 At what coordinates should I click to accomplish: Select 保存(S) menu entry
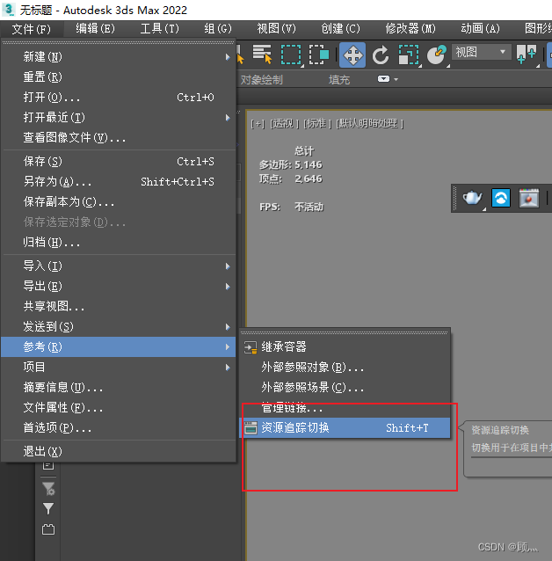[x=119, y=162]
